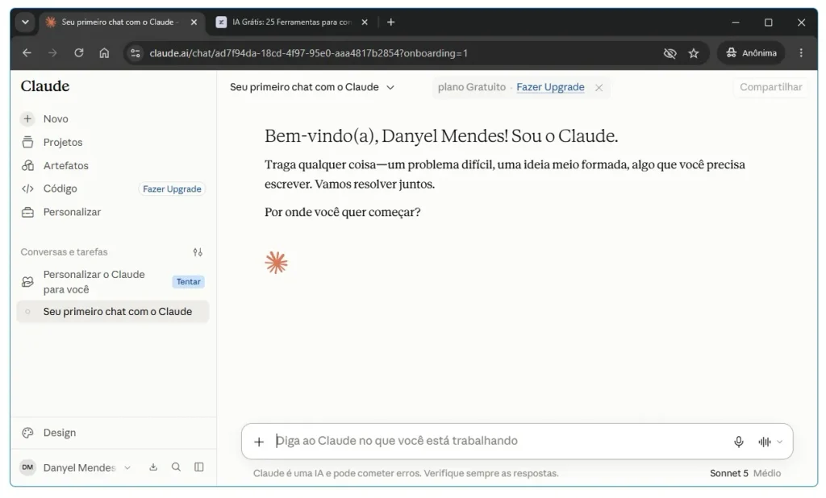The width and height of the screenshot is (826, 498).
Task: Open Personalizar in the sidebar
Action: pyautogui.click(x=72, y=212)
